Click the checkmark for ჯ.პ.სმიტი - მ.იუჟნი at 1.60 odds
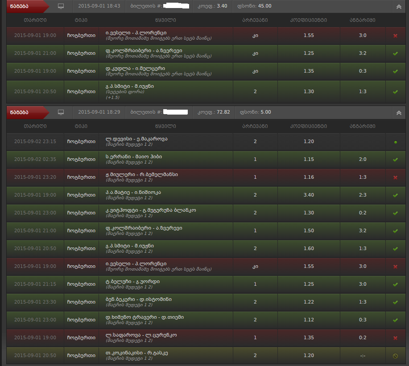Viewport: 409px width, 366px height. click(x=395, y=249)
